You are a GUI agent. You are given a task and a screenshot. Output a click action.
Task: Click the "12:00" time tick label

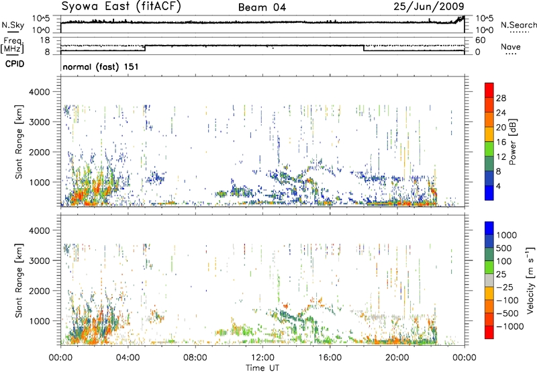tap(262, 358)
